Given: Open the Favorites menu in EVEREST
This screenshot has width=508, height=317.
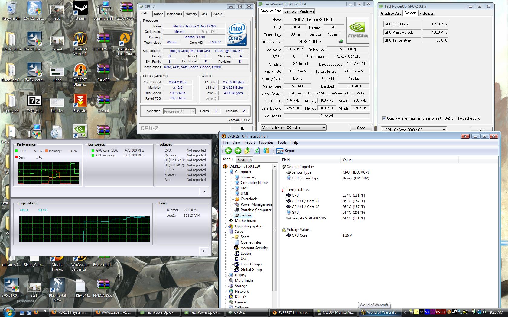Looking at the screenshot, I should (x=266, y=142).
